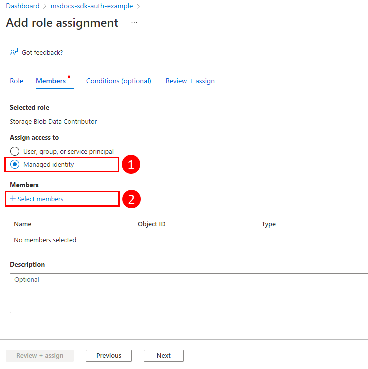Click the Selected role heading

(x=29, y=108)
